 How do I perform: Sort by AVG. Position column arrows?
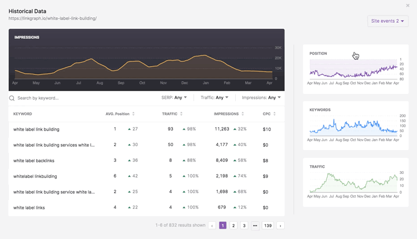pos(133,114)
